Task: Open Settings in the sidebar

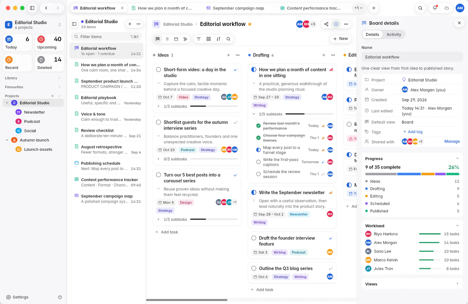Action: pos(17,297)
